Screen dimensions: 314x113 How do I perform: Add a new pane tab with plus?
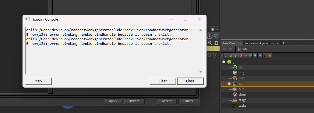(x=284, y=43)
